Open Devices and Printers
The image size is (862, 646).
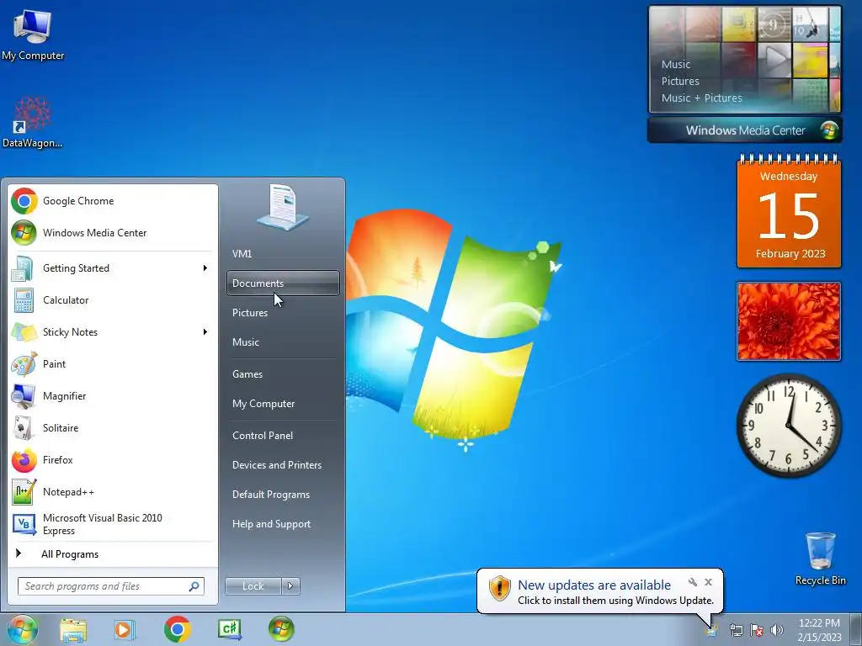[283, 465]
